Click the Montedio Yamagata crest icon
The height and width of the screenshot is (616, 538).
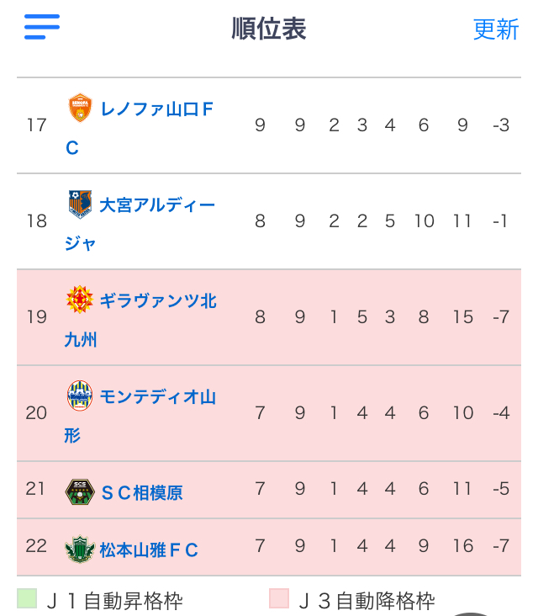point(80,396)
